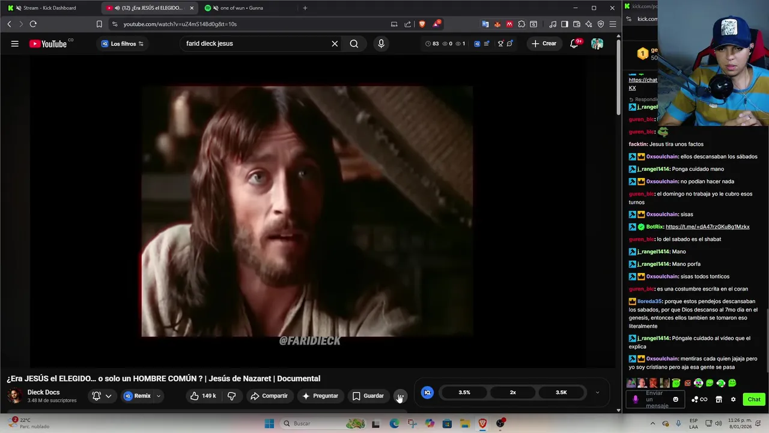The height and width of the screenshot is (433, 769).
Task: Like the video showing 149 k
Action: (x=203, y=396)
